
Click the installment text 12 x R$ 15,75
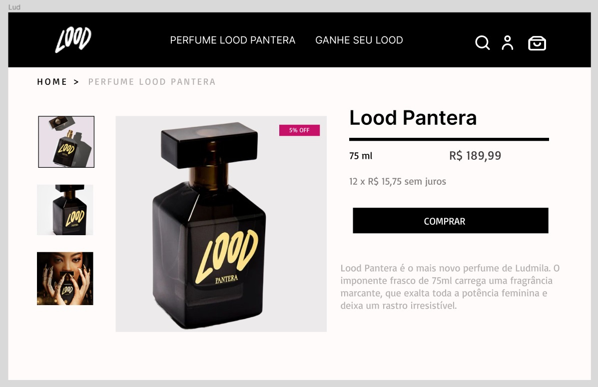398,181
